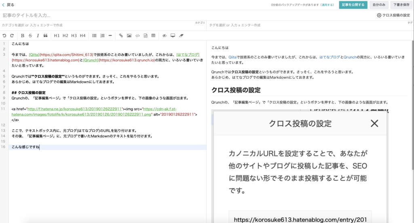Click the こんにちは text on editor line 1
Image resolution: width=414 pixels, height=223 pixels.
pyautogui.click(x=20, y=44)
